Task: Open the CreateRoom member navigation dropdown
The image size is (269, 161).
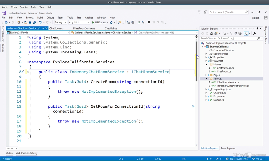Action: tap(197, 33)
